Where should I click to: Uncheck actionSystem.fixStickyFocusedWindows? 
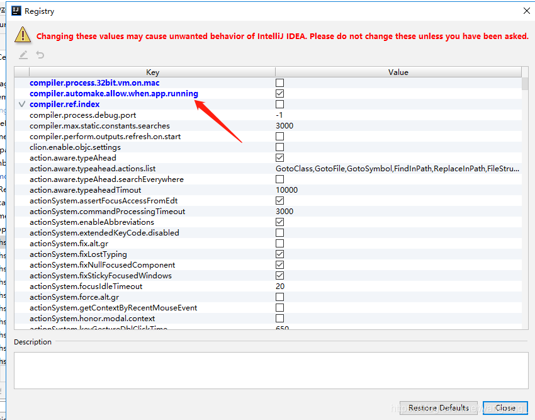[x=280, y=276]
